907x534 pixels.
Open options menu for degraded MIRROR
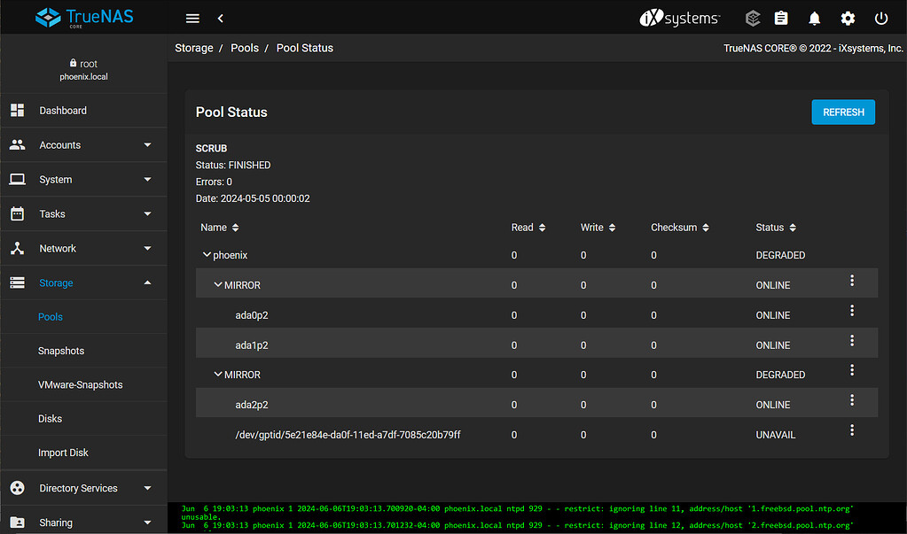coord(852,370)
